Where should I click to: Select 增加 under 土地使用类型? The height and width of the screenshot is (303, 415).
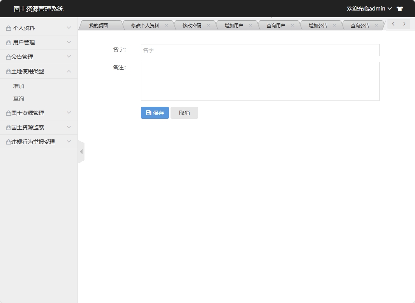[18, 86]
